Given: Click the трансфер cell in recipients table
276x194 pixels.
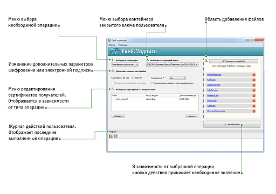Looking at the screenshot, I should coord(150,99).
